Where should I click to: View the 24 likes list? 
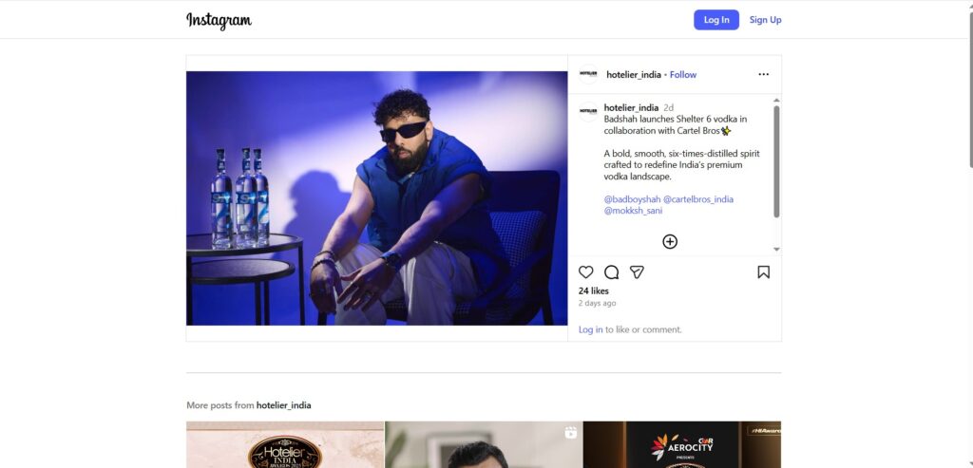593,290
